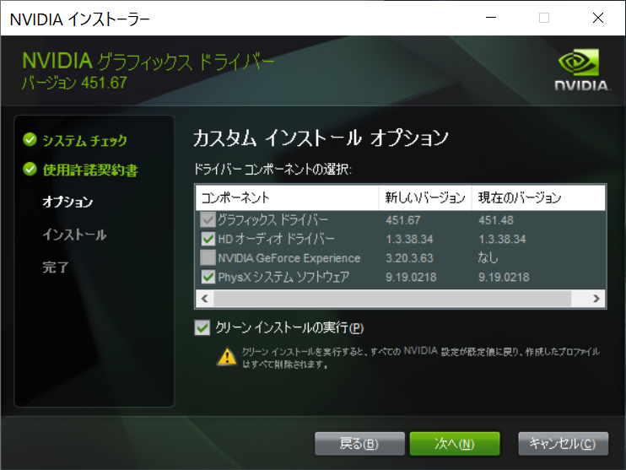Viewport: 626px width, 470px height.
Task: Click version 3.20.3.63 in the table
Action: pyautogui.click(x=409, y=258)
